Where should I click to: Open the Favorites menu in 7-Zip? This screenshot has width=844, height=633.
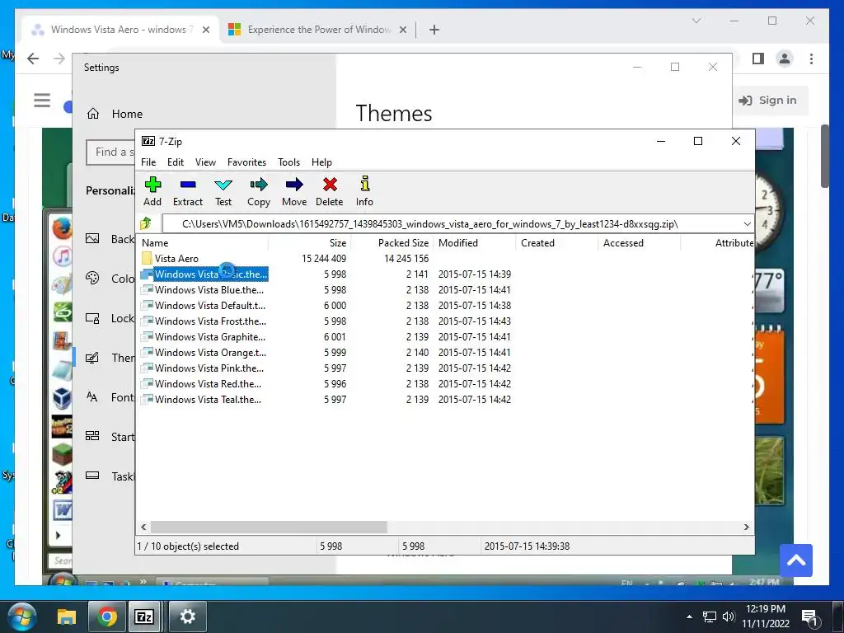[246, 162]
